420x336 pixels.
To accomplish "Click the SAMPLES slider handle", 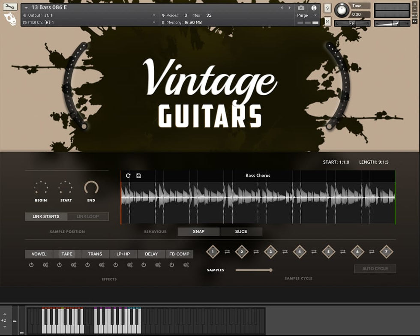I will pos(271,270).
